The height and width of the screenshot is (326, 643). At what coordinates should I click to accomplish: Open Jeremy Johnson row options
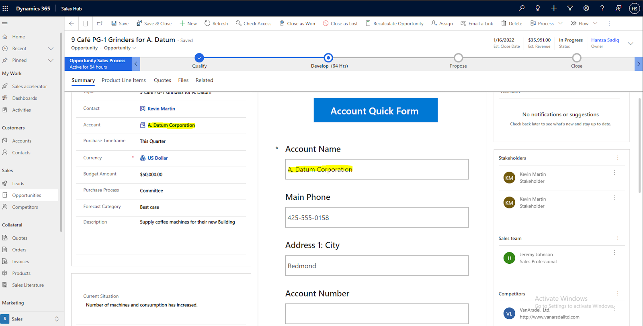(x=614, y=253)
